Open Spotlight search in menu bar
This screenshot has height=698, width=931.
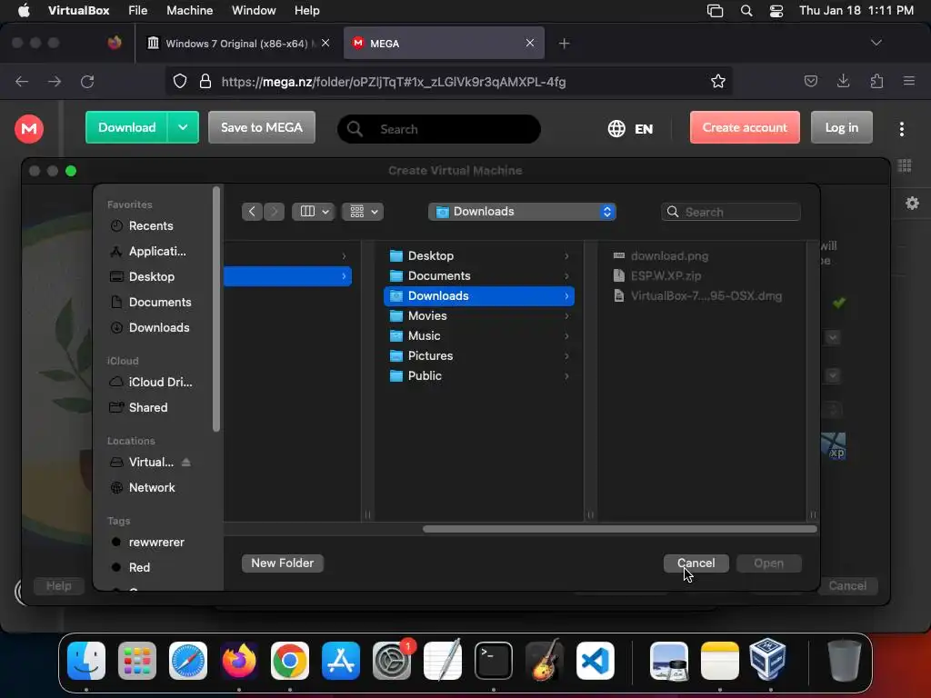click(x=746, y=11)
